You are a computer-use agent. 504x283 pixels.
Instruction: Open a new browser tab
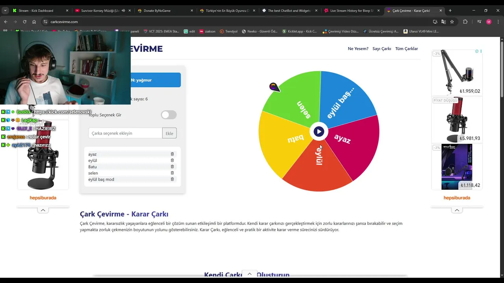pos(450,11)
